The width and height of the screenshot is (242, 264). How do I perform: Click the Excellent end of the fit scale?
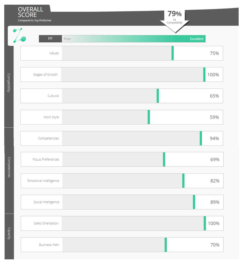197,39
